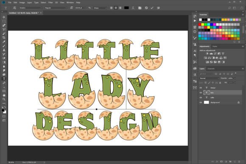
Task: Open the font size dropdown
Action: tap(85, 8)
